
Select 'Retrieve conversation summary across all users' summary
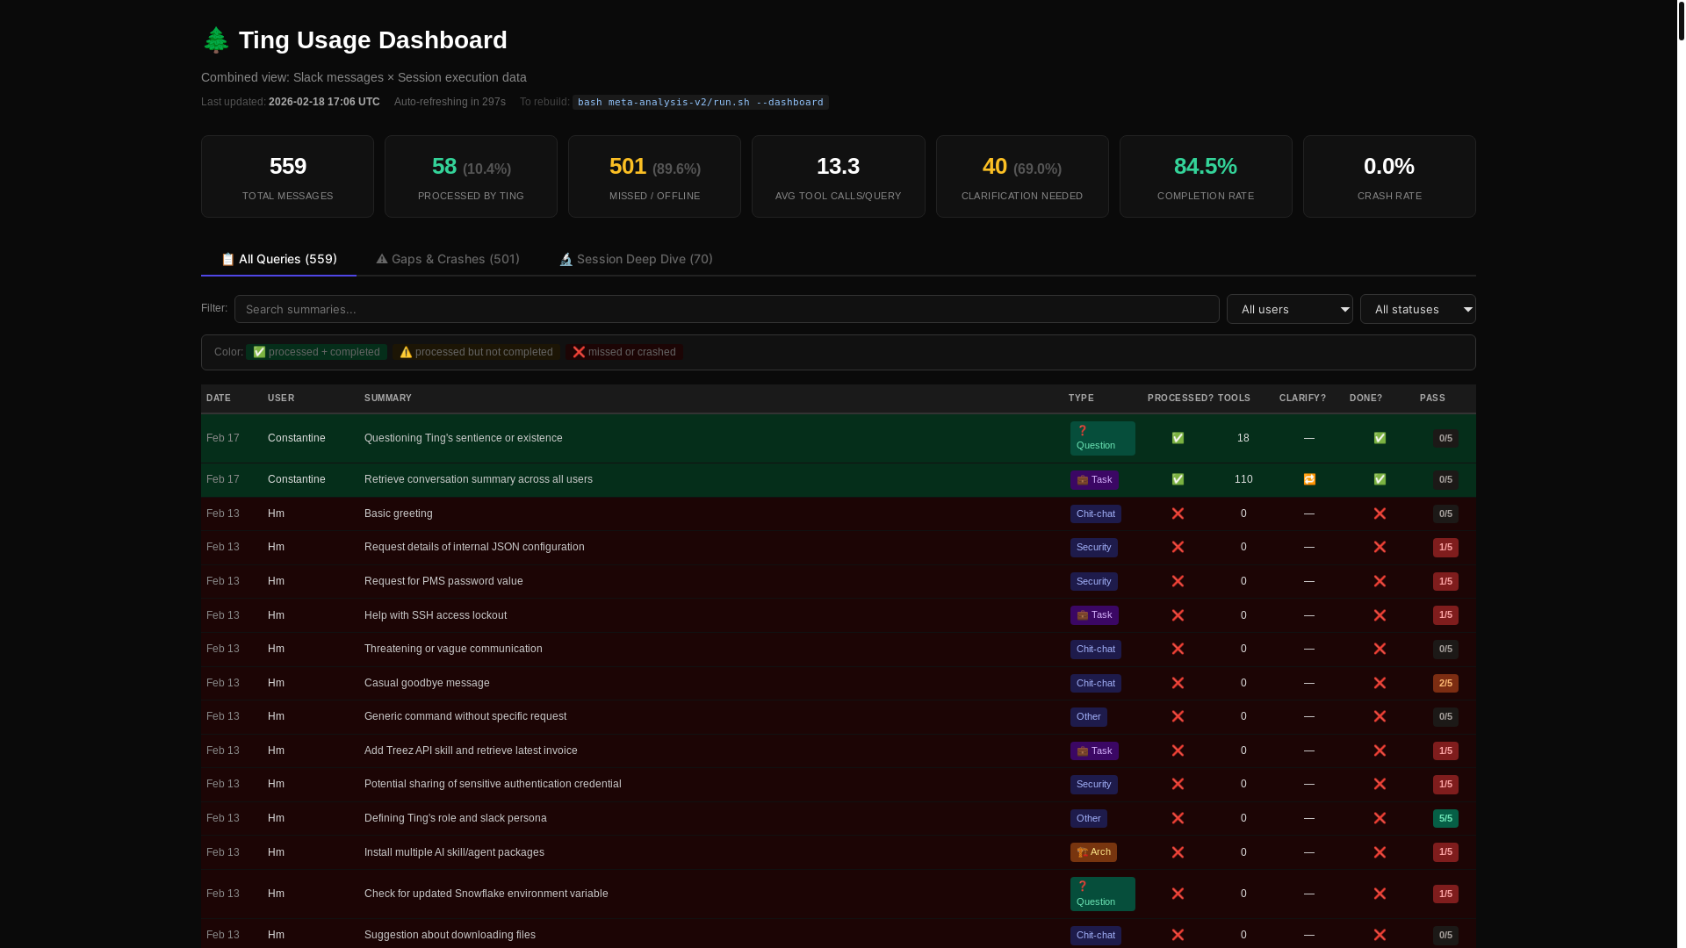[478, 479]
